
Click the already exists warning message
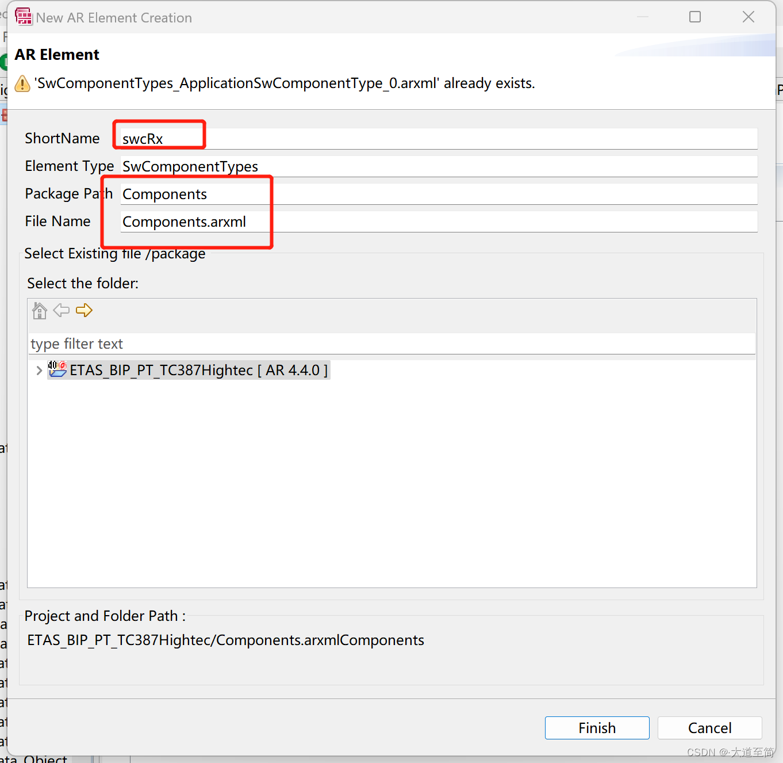click(x=285, y=83)
